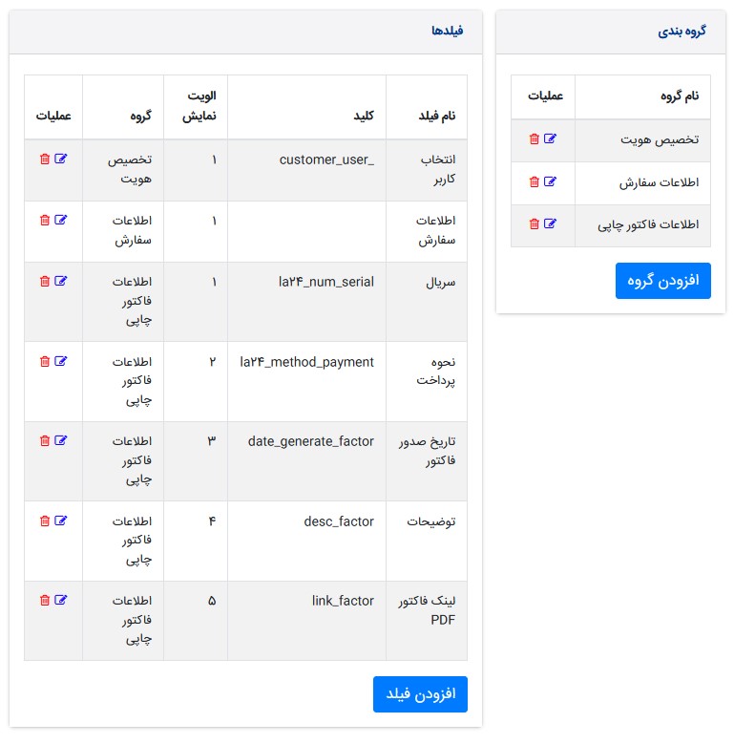Edit the desc_factor field row

[61, 521]
